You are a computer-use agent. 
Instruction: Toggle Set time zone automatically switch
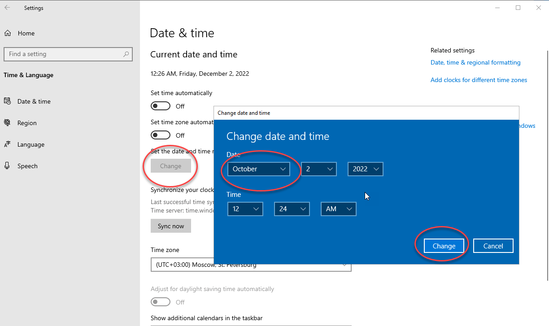coord(161,135)
